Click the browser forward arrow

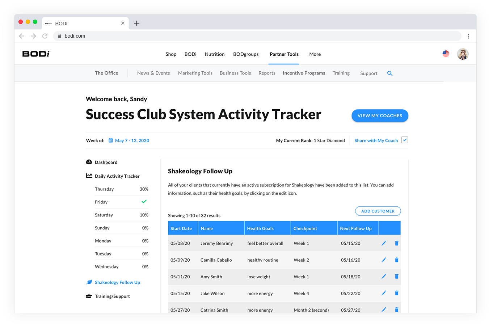click(33, 36)
